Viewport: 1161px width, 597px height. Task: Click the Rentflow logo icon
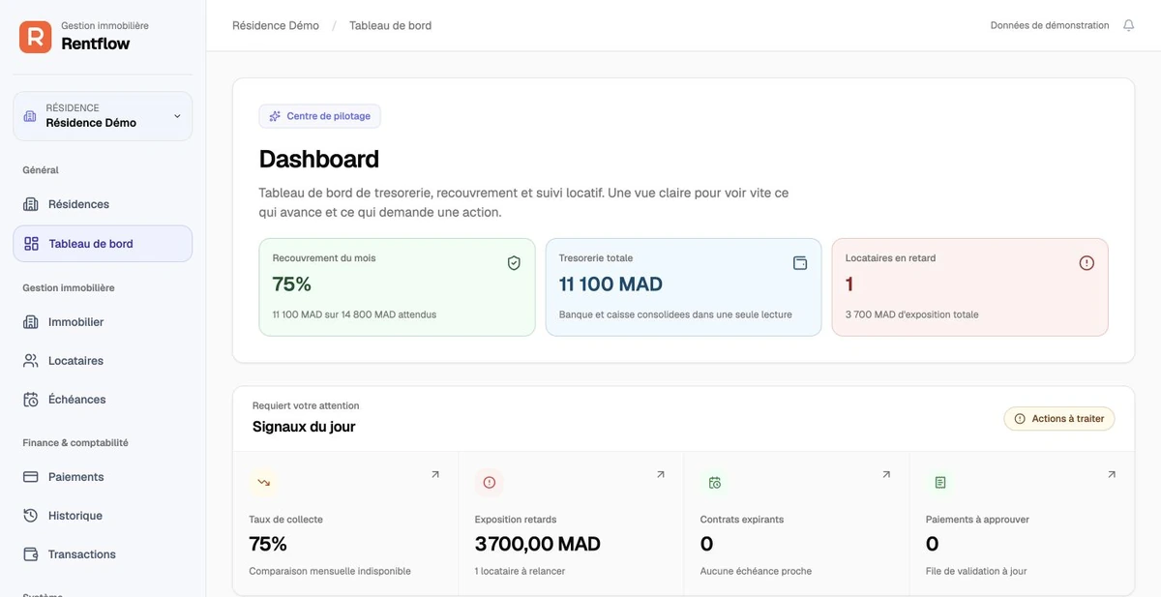coord(35,37)
